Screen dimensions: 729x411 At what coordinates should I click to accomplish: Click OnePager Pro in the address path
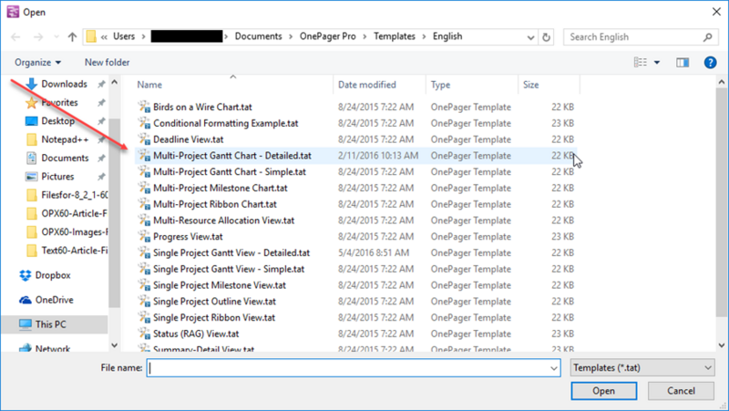(x=327, y=36)
